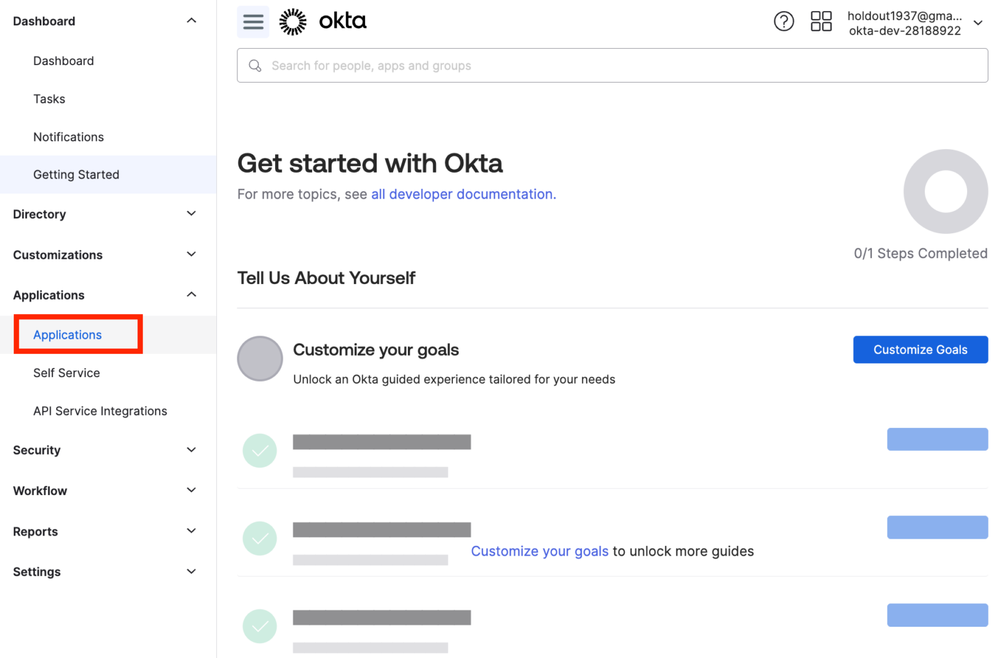Click the hamburger menu icon
This screenshot has height=658, width=1001.
click(253, 21)
